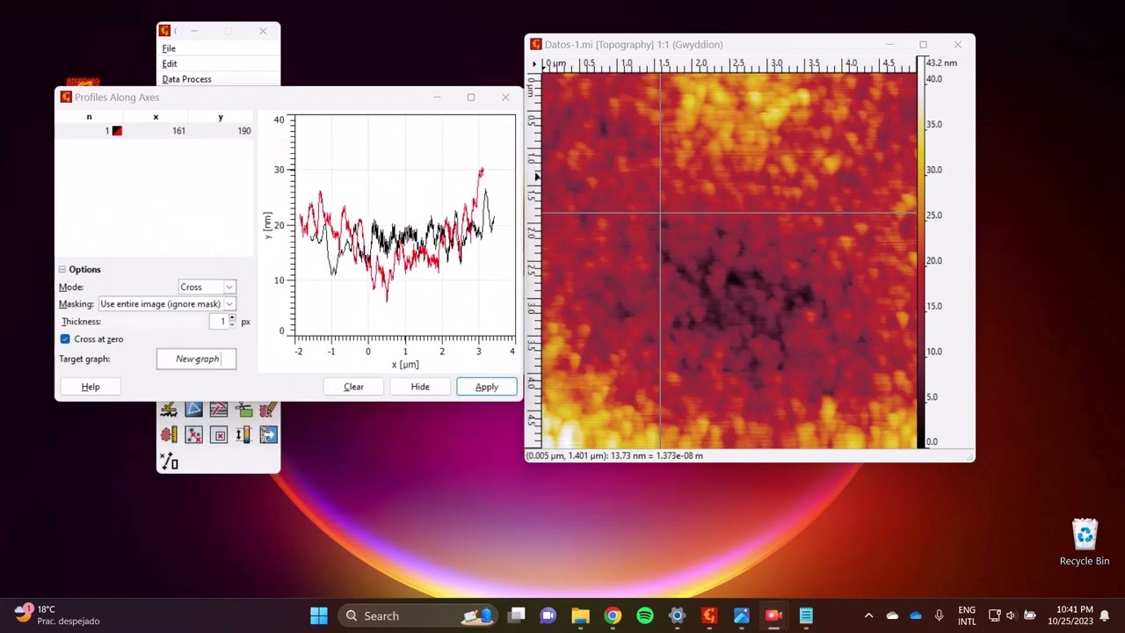Click the Gwyddion icon in Datos-1.mi title bar
This screenshot has width=1125, height=633.
click(x=536, y=45)
